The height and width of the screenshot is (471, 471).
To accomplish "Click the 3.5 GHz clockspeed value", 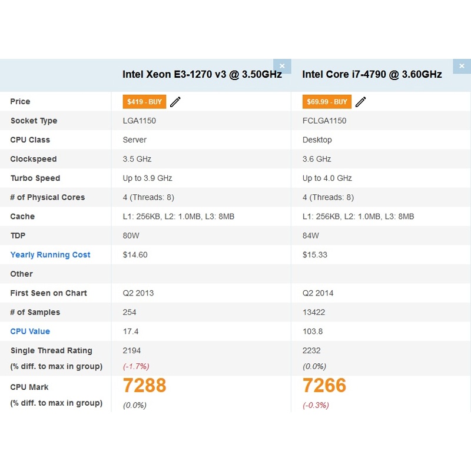I will pos(137,159).
